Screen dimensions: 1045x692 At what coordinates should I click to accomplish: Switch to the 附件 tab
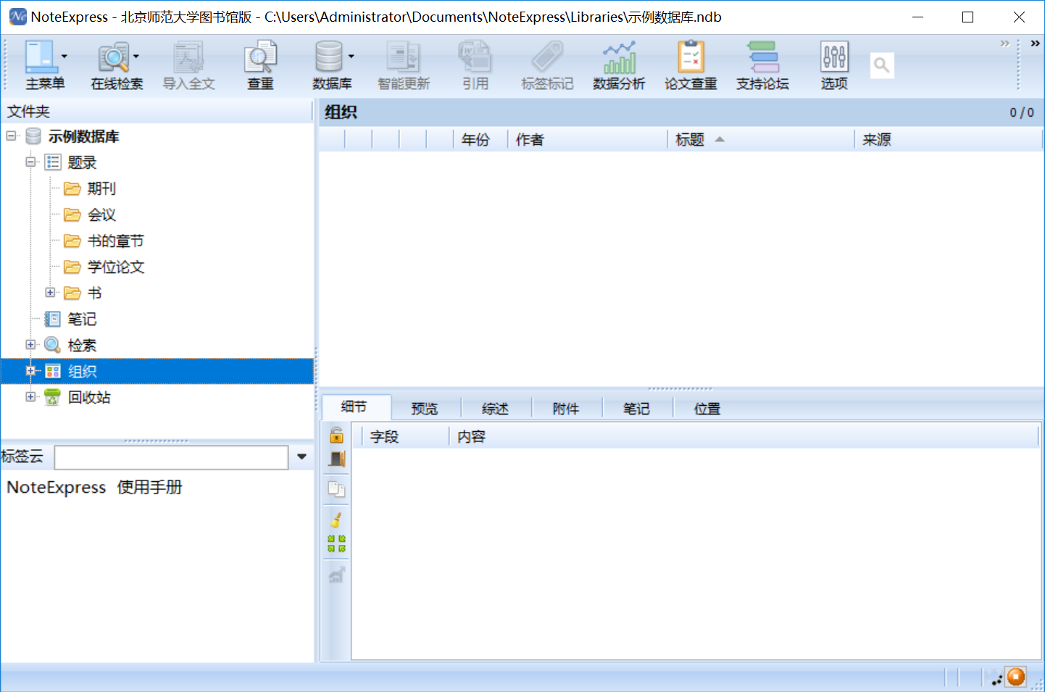pos(566,409)
